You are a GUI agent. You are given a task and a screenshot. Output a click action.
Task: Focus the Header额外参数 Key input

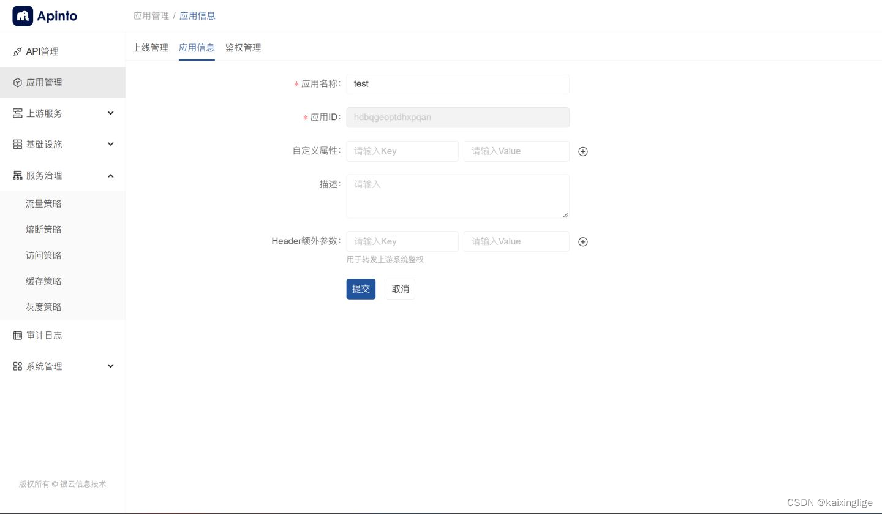click(402, 241)
